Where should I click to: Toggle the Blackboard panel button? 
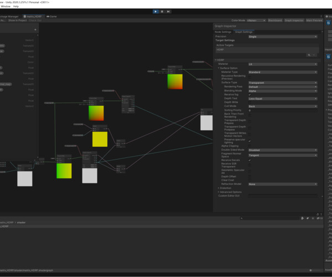[x=275, y=20]
